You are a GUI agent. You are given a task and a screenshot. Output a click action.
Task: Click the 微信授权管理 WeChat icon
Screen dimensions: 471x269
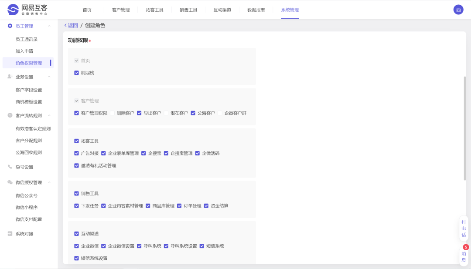10,182
